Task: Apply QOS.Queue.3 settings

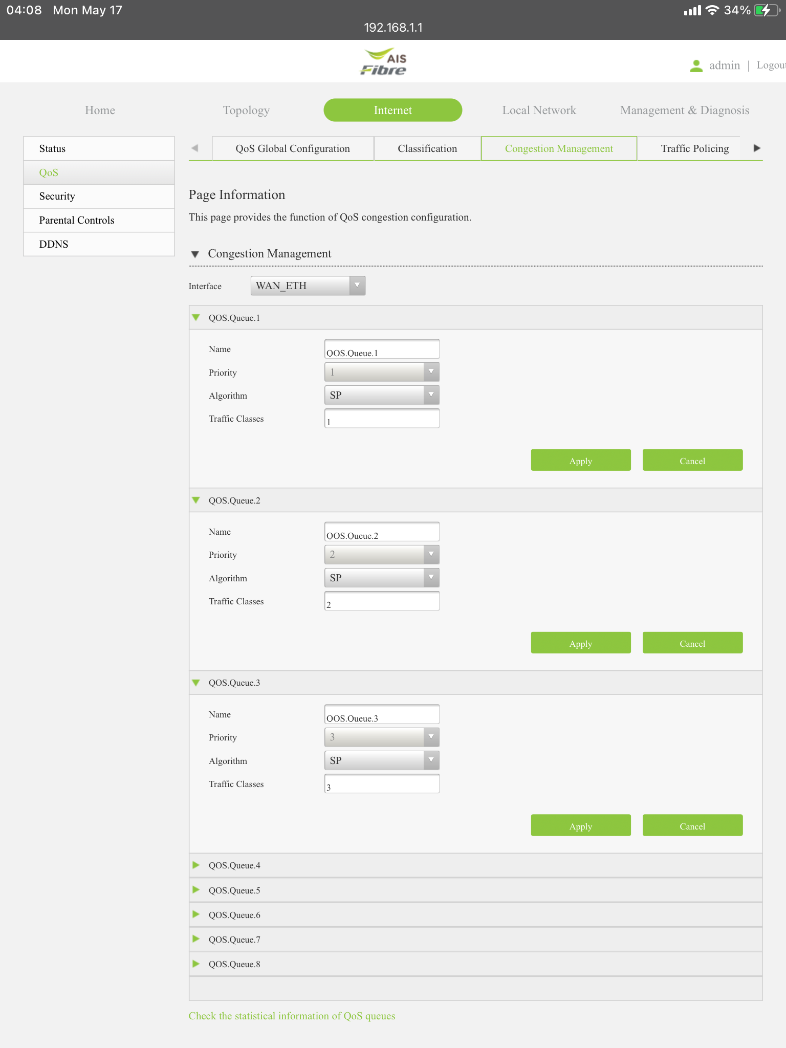Action: pyautogui.click(x=581, y=825)
